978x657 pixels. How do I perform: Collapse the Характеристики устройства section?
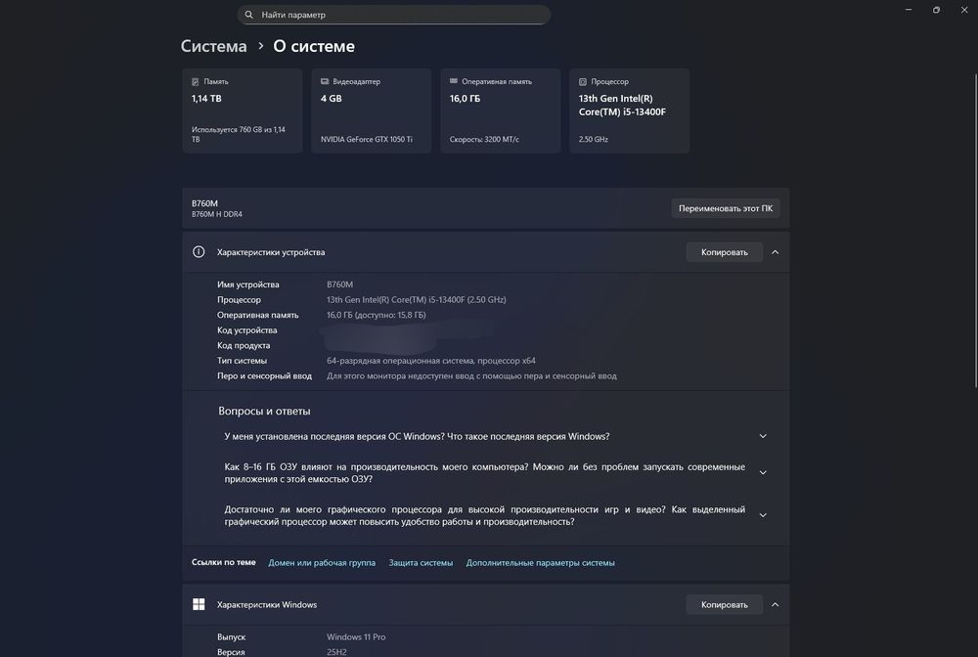coord(776,252)
